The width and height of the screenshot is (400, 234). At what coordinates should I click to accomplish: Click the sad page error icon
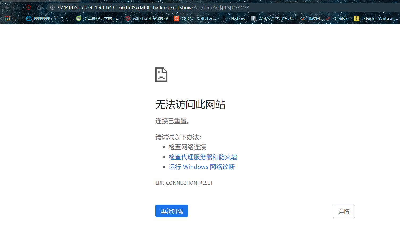pos(161,75)
